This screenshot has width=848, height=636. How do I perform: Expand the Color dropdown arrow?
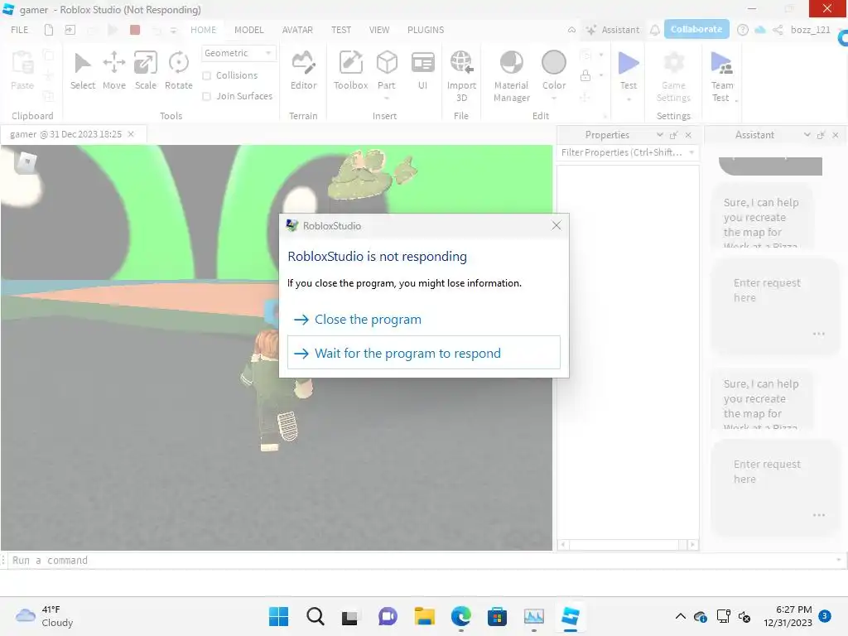tap(554, 99)
